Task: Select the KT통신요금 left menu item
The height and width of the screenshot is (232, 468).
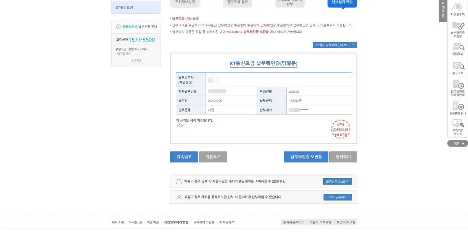Action: point(136,7)
